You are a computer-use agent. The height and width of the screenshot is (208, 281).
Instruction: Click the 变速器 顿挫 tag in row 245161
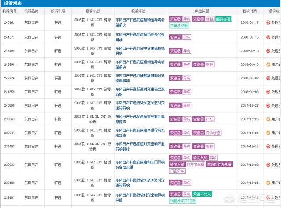coord(203,19)
